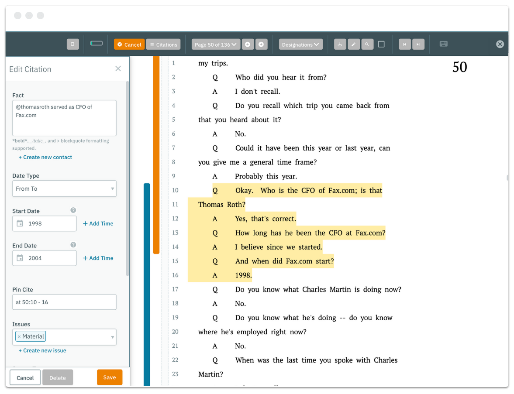Open the Page 50 of 136 dropdown
The image size is (514, 394).
click(x=216, y=44)
